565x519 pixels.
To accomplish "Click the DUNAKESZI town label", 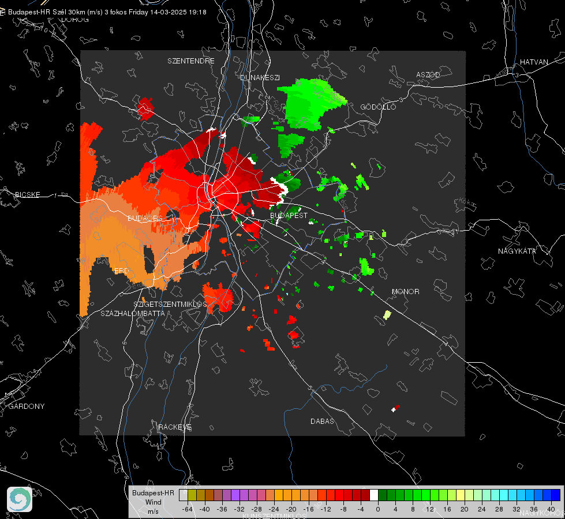I will [x=260, y=78].
